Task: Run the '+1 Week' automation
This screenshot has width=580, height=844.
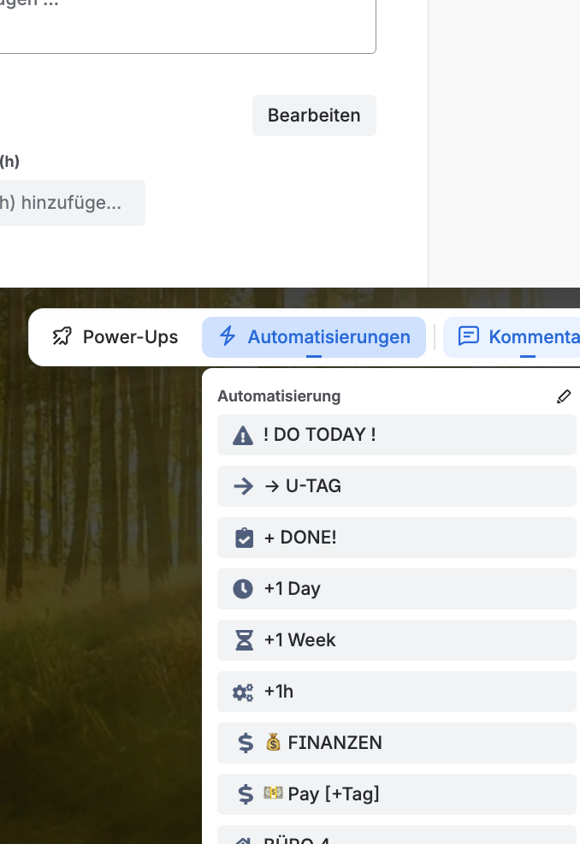Action: tap(397, 640)
